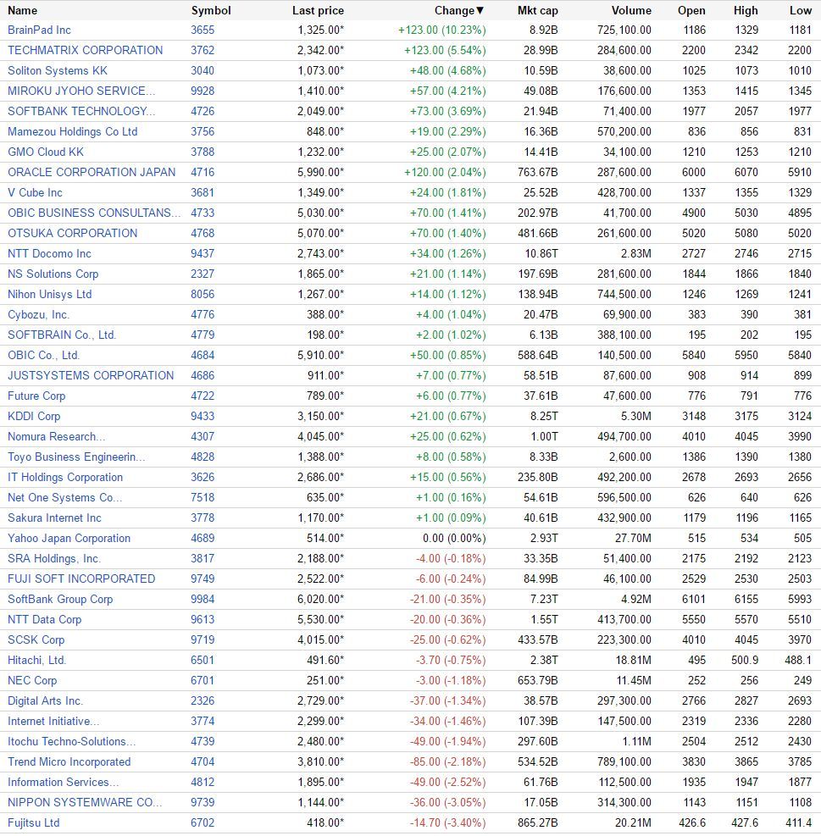Open NEC Corp link
Image resolution: width=821 pixels, height=836 pixels.
pyautogui.click(x=32, y=680)
